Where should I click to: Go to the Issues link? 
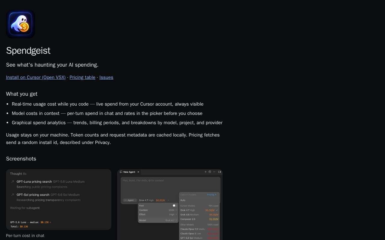pos(106,77)
